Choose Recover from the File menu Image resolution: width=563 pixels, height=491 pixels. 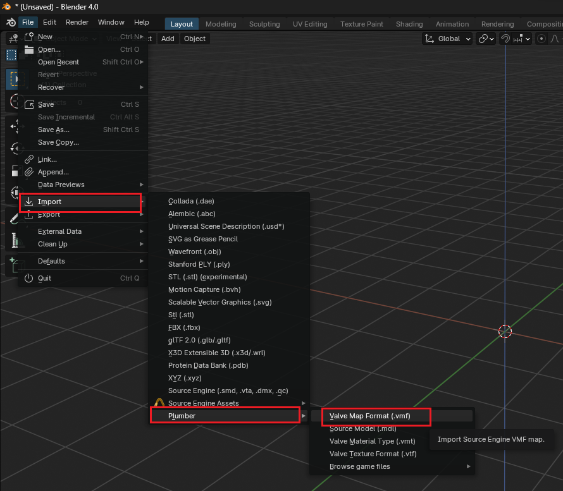(x=83, y=87)
